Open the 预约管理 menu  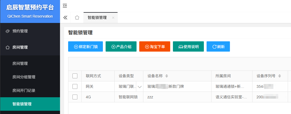[30, 31]
